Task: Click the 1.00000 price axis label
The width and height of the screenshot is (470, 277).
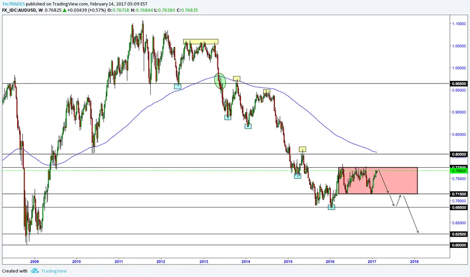Action: pyautogui.click(x=459, y=68)
